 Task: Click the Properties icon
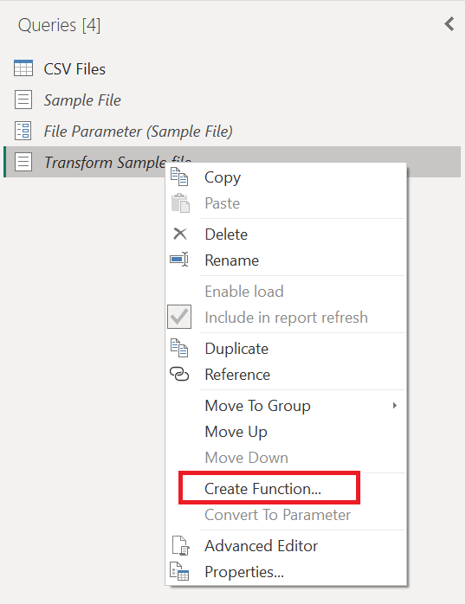pos(179,571)
